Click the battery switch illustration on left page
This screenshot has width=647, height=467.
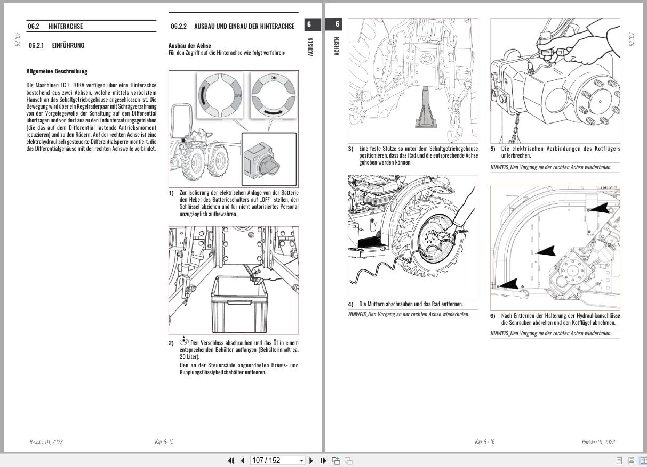click(234, 129)
